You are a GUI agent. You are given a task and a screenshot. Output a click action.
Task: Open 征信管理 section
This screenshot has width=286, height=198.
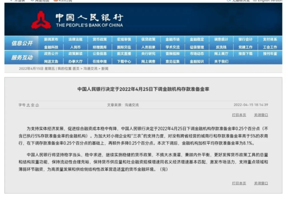click(x=197, y=47)
